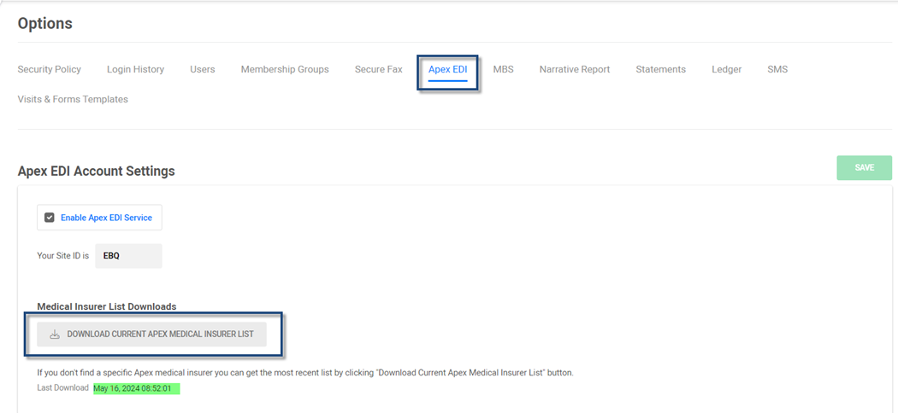Select the Apex EDI tab

coord(448,69)
